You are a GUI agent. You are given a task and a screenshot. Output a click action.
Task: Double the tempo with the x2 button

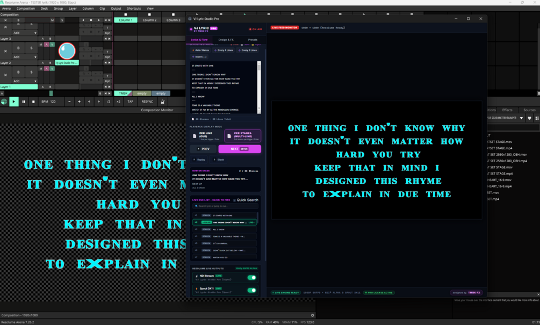(118, 102)
